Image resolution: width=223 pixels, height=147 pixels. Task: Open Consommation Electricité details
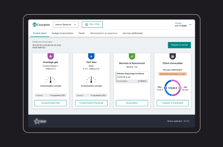[91, 103]
